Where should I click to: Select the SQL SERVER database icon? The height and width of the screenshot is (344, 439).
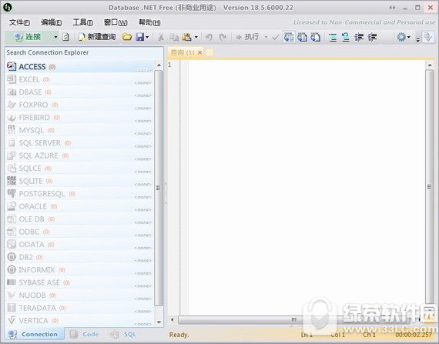coord(12,142)
